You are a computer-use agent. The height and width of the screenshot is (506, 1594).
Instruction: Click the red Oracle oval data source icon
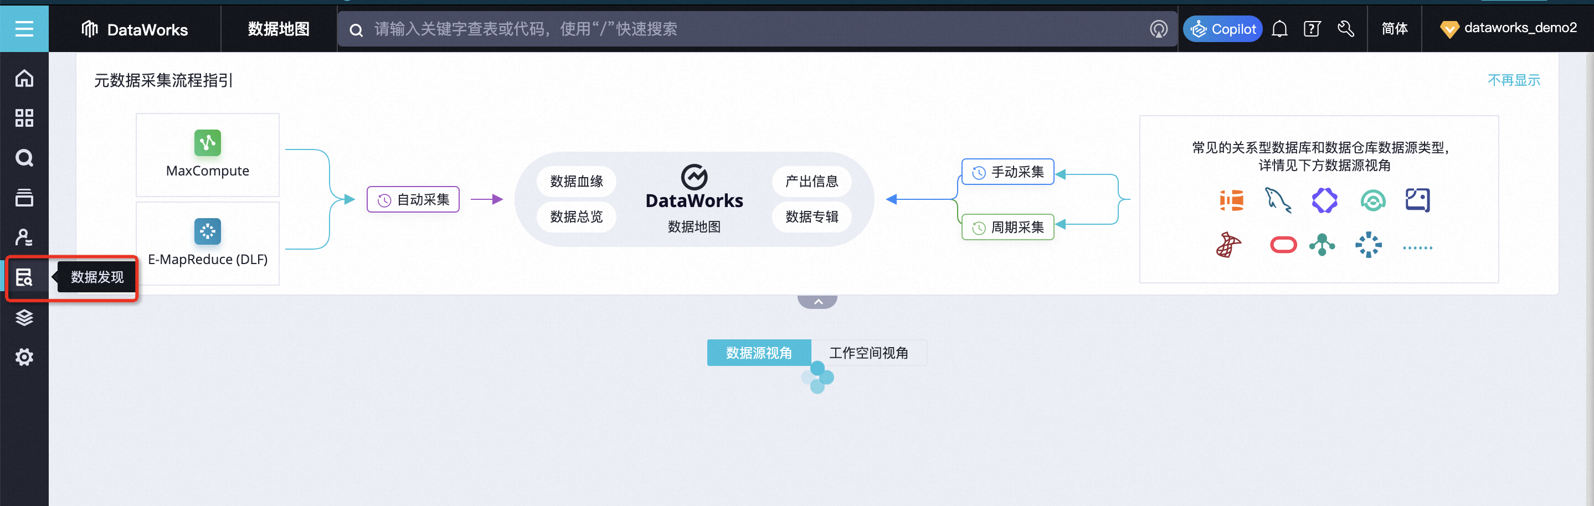coord(1283,245)
